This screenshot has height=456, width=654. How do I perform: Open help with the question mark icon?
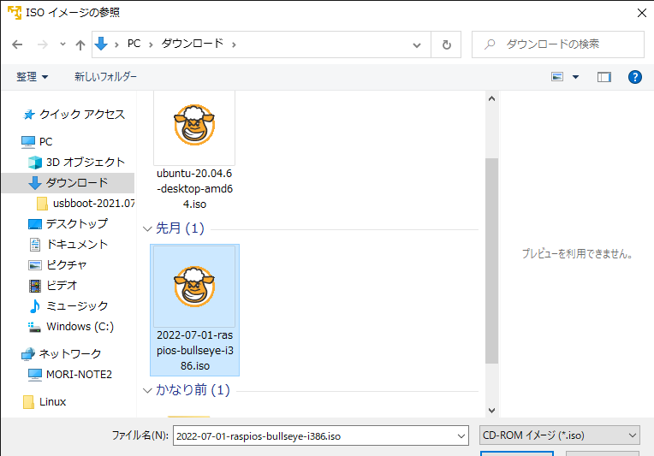point(635,77)
